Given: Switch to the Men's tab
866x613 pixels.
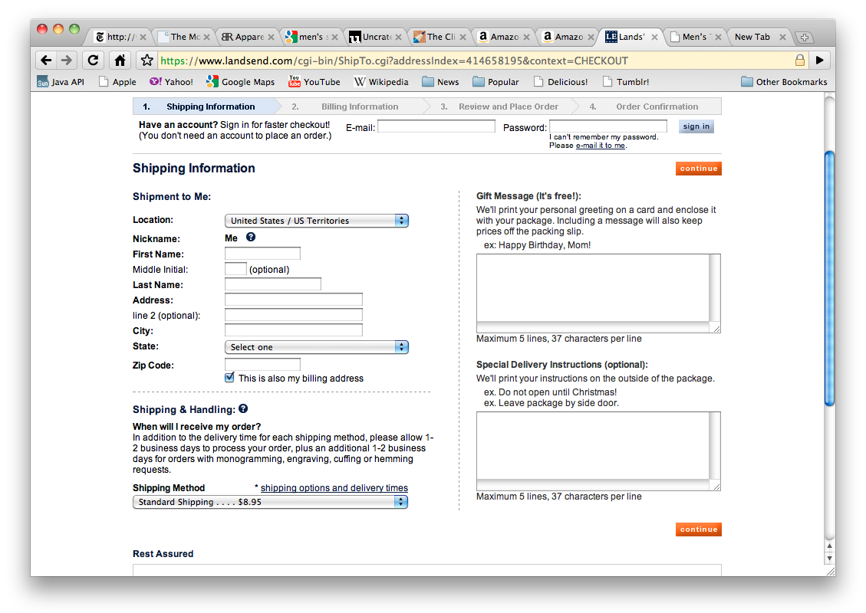Looking at the screenshot, I should 693,37.
